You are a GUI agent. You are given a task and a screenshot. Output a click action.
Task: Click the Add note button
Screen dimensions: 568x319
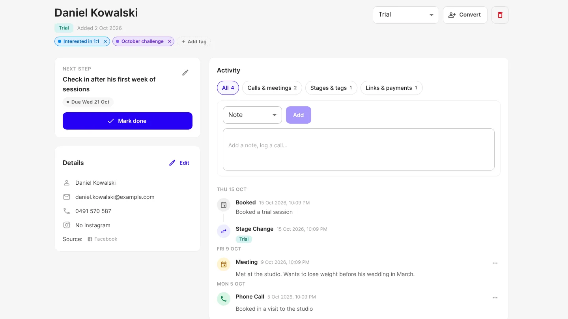299,115
